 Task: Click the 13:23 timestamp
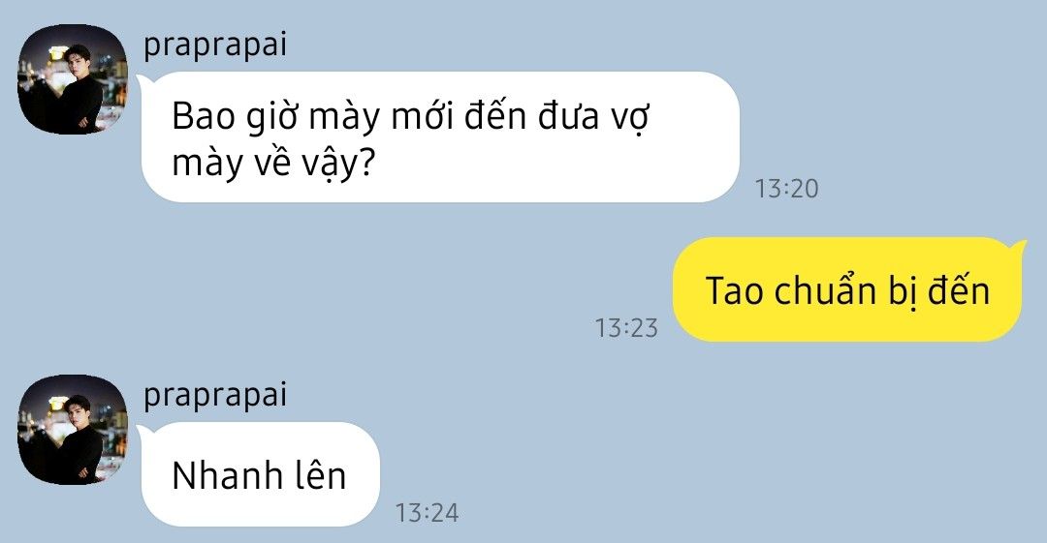pyautogui.click(x=626, y=328)
